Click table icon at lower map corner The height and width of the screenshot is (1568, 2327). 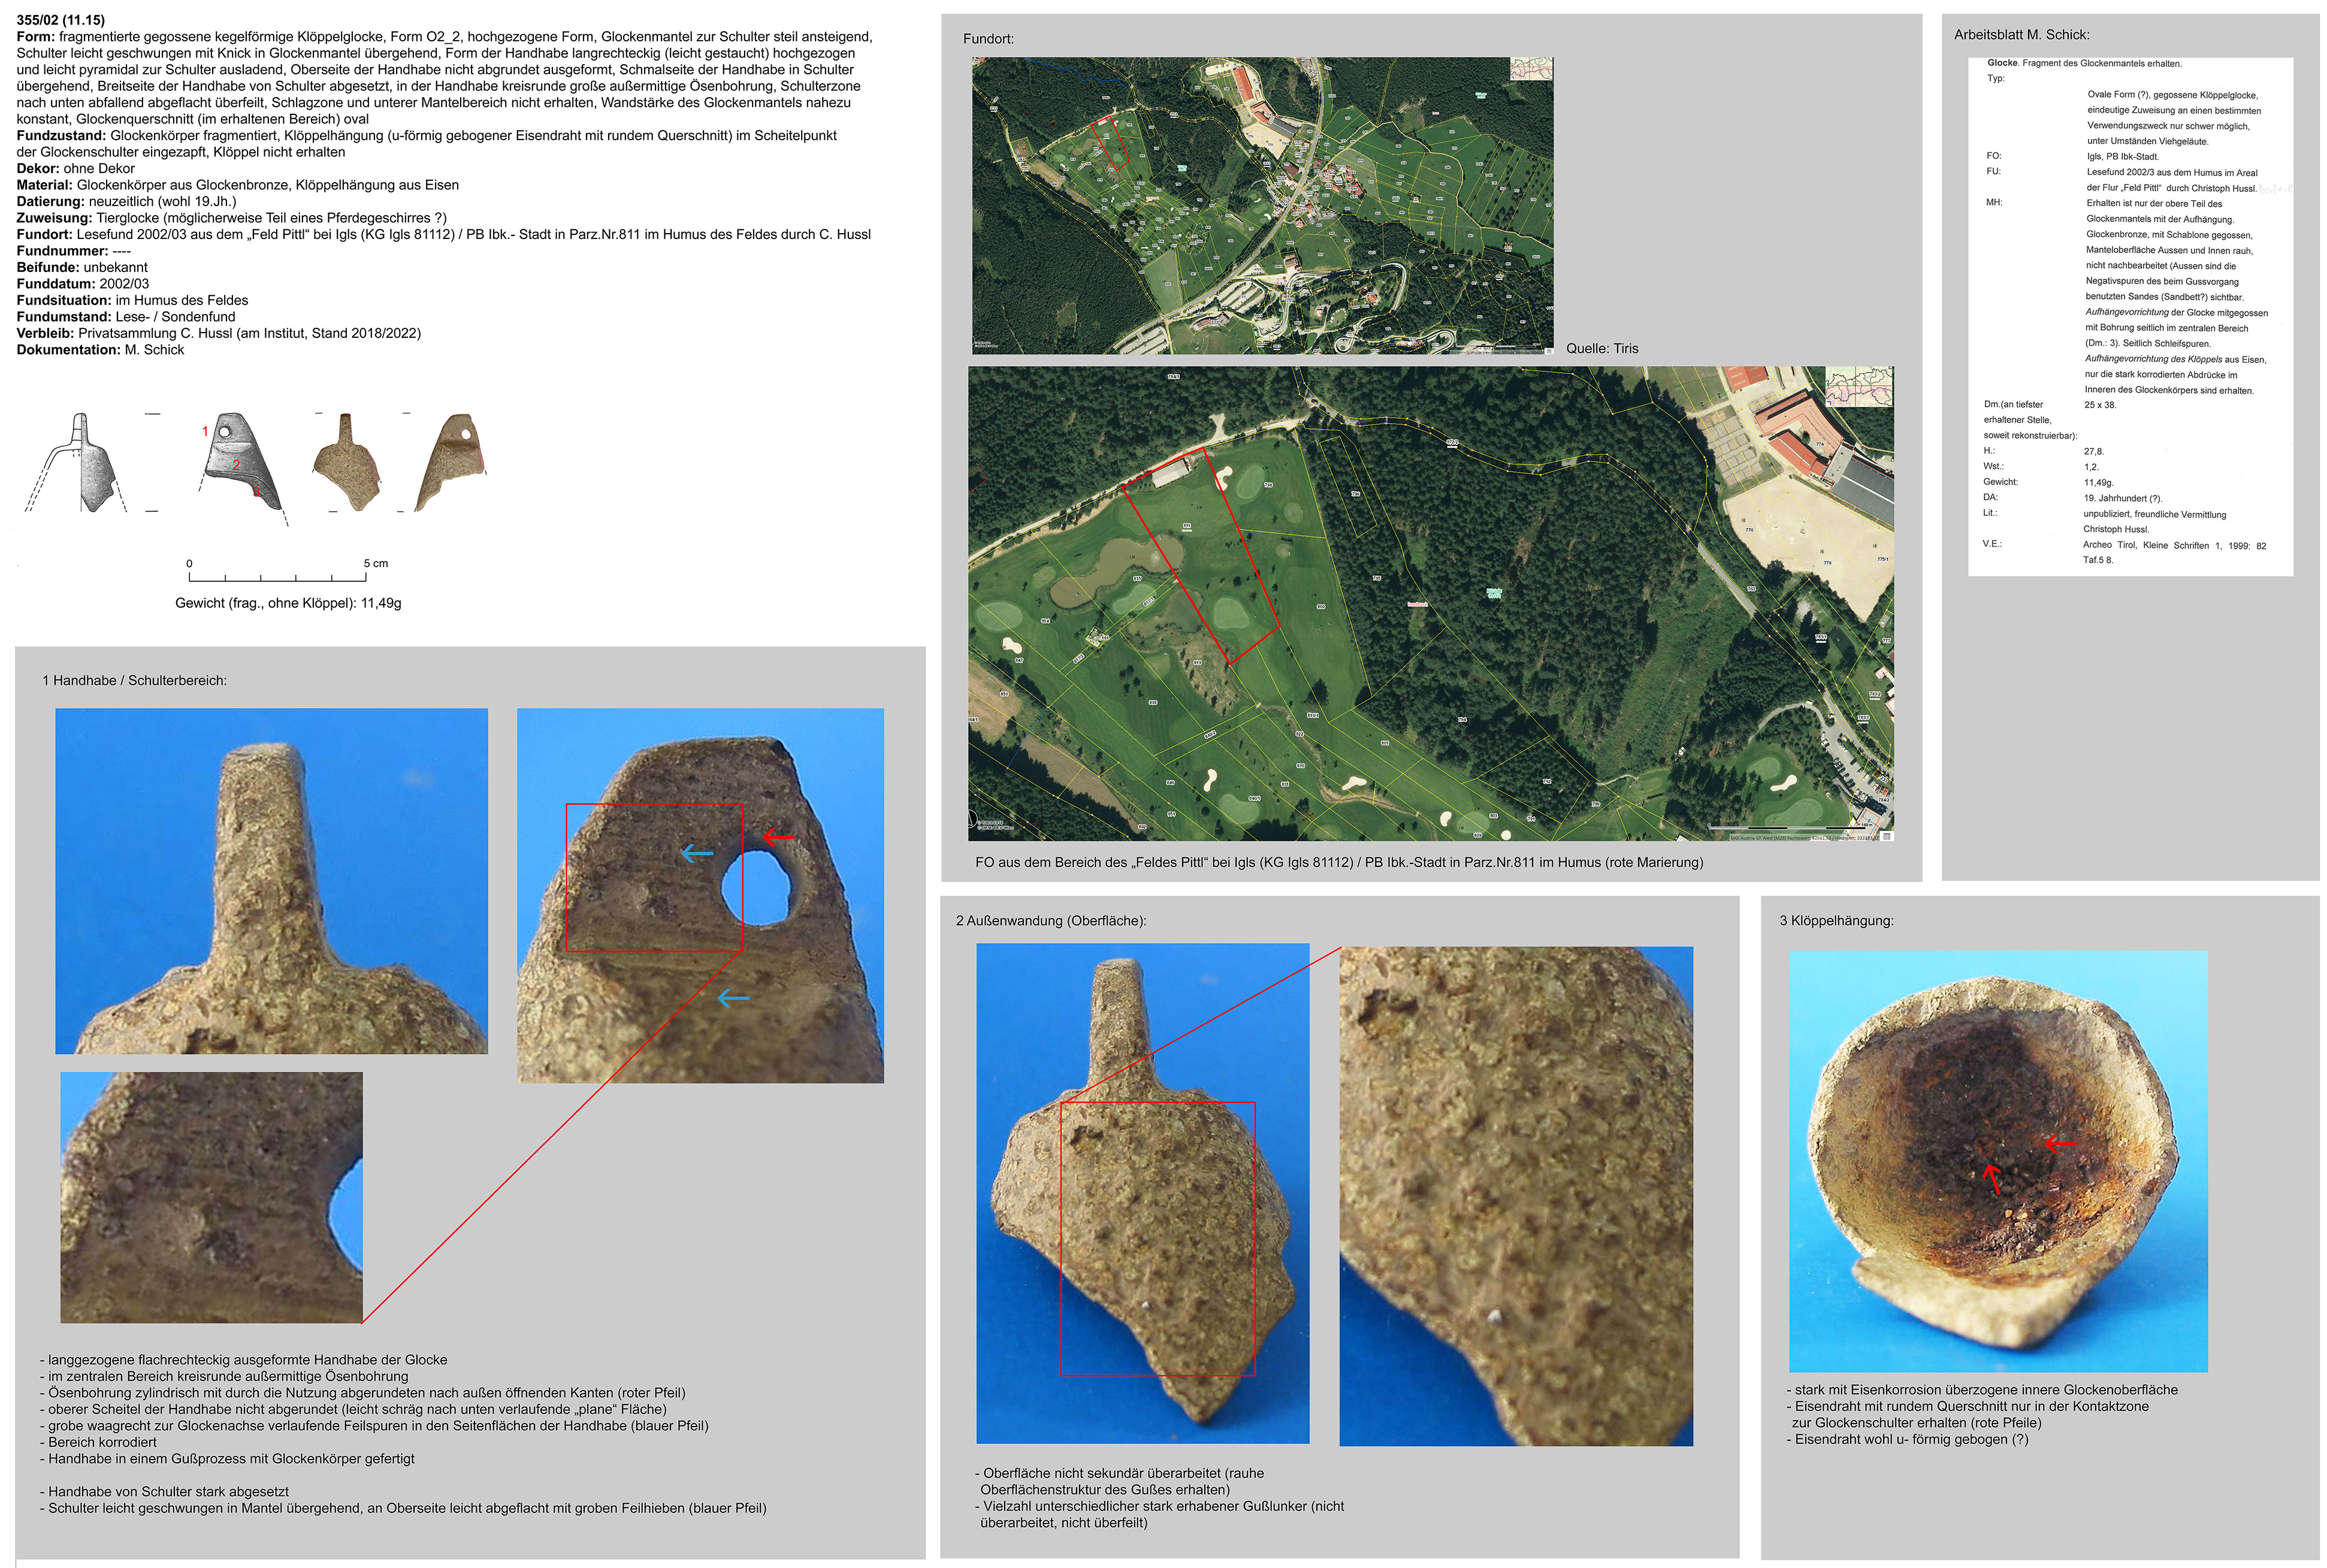click(x=1887, y=836)
